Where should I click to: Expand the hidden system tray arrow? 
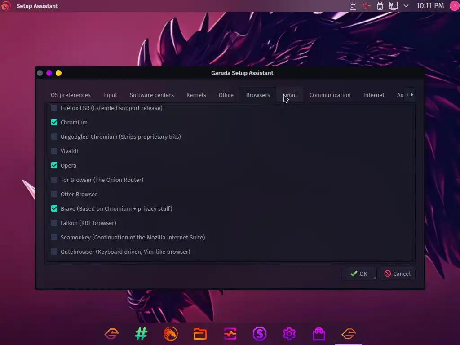(406, 6)
